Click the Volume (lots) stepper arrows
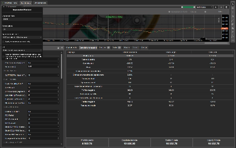Screen dimensions: 236x148 pos(58,67)
